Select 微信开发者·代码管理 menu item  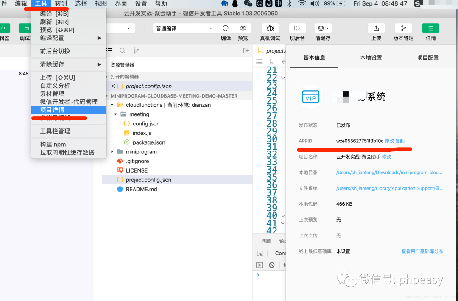pyautogui.click(x=69, y=102)
